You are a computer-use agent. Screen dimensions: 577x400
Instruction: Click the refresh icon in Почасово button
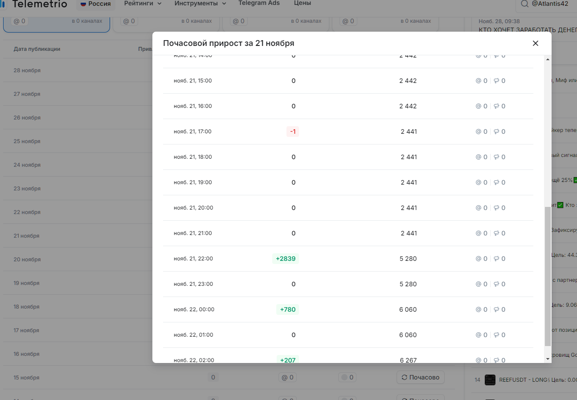[x=405, y=377]
